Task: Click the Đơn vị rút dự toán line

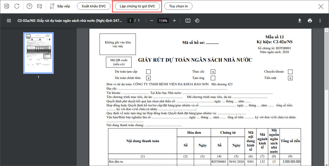Action: [x=169, y=84]
